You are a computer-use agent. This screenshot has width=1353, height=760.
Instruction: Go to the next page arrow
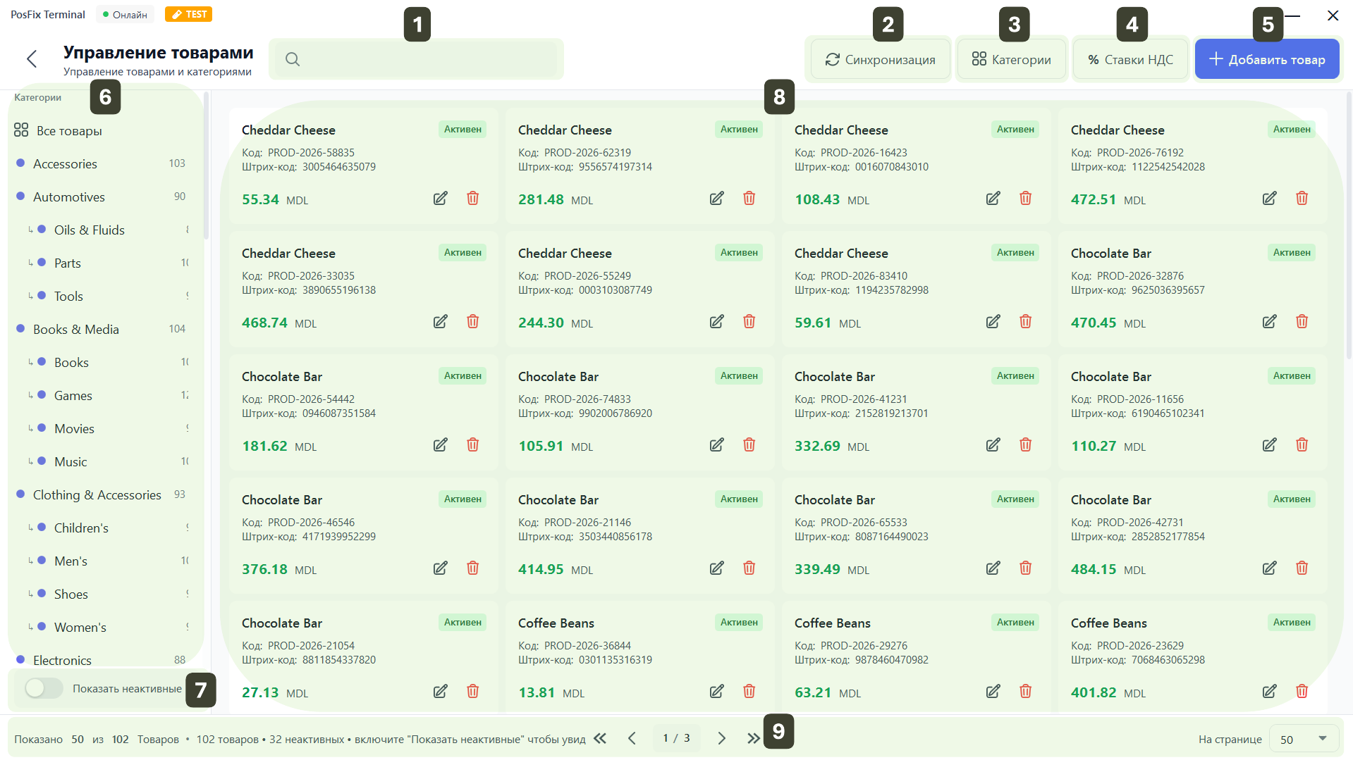tap(721, 738)
